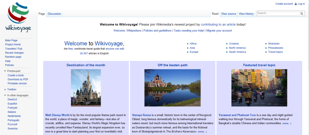Open the North America region link
The height and width of the screenshot is (135, 309).
(237, 48)
